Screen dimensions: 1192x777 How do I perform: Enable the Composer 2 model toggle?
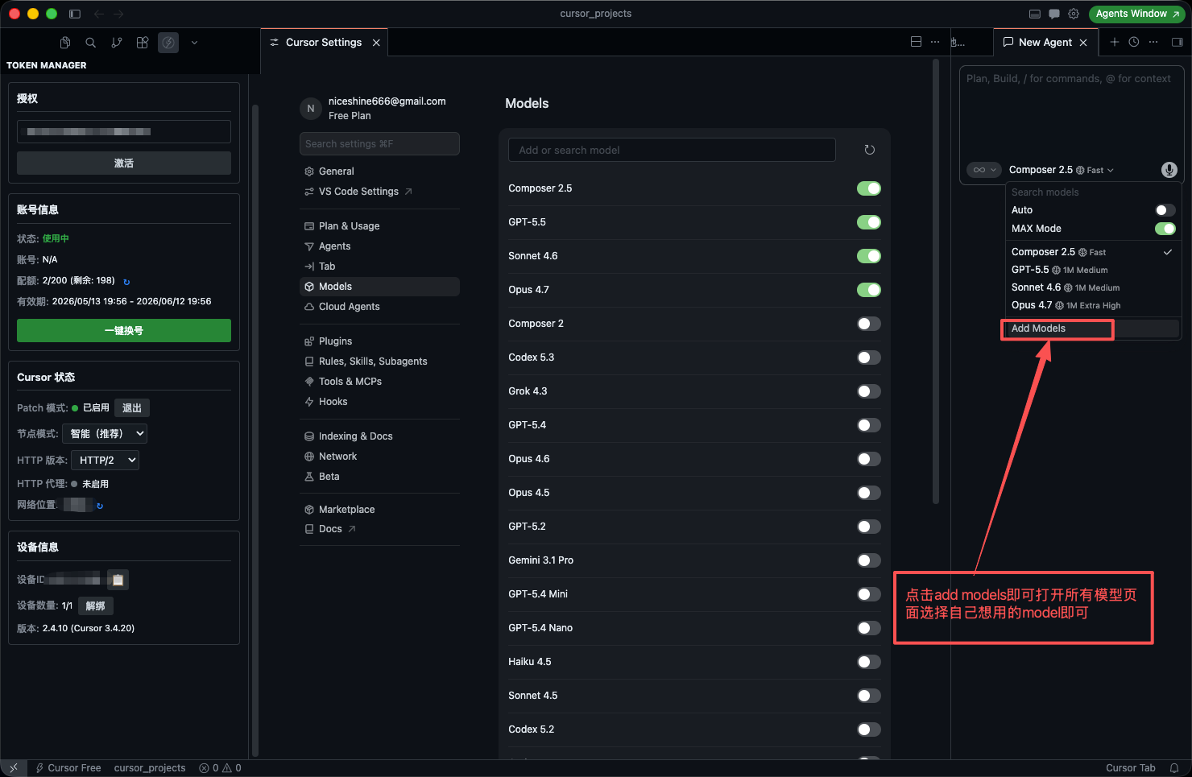tap(869, 324)
